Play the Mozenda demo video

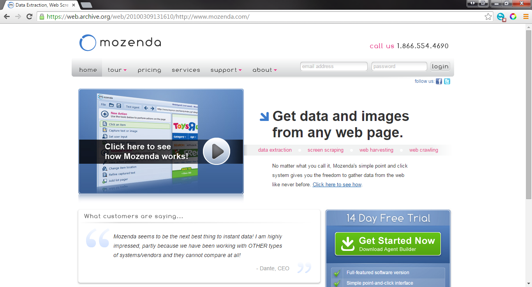217,151
